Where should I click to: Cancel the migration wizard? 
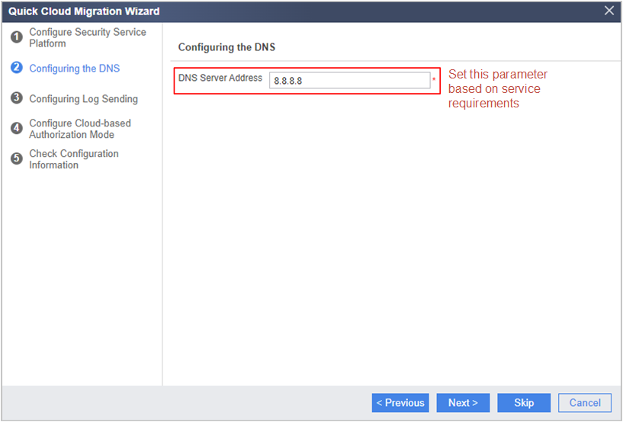[584, 403]
